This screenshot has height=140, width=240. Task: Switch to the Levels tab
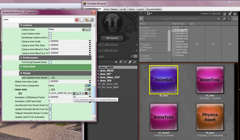tap(123, 9)
